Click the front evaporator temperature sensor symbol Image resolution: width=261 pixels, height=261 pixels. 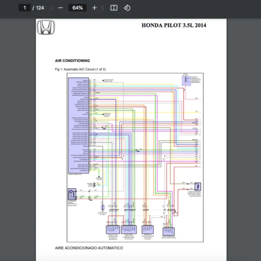[197, 187]
